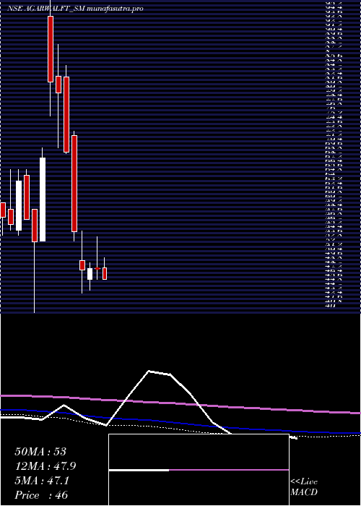Viewport: 361px width, 506px height.
Task: Click the "NSE AGARWALFT_SM" chart title
Action: [45, 9]
